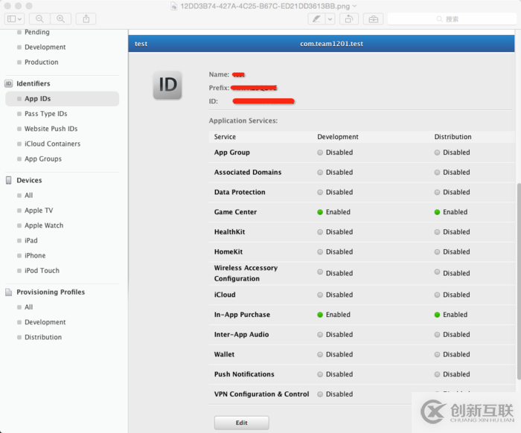Select Production in the sidebar
This screenshot has height=433, width=521.
[41, 62]
